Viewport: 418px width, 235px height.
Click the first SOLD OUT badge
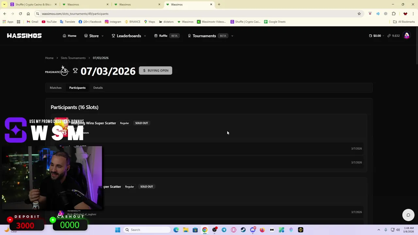pos(141,123)
